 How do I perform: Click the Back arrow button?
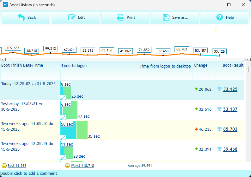(26, 17)
